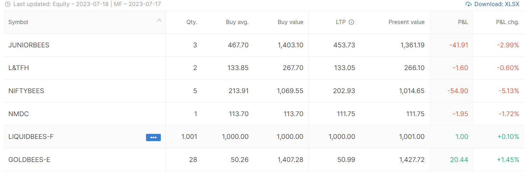This screenshot has height=173, width=527.
Task: Select the NMDC holding row
Action: point(264,114)
